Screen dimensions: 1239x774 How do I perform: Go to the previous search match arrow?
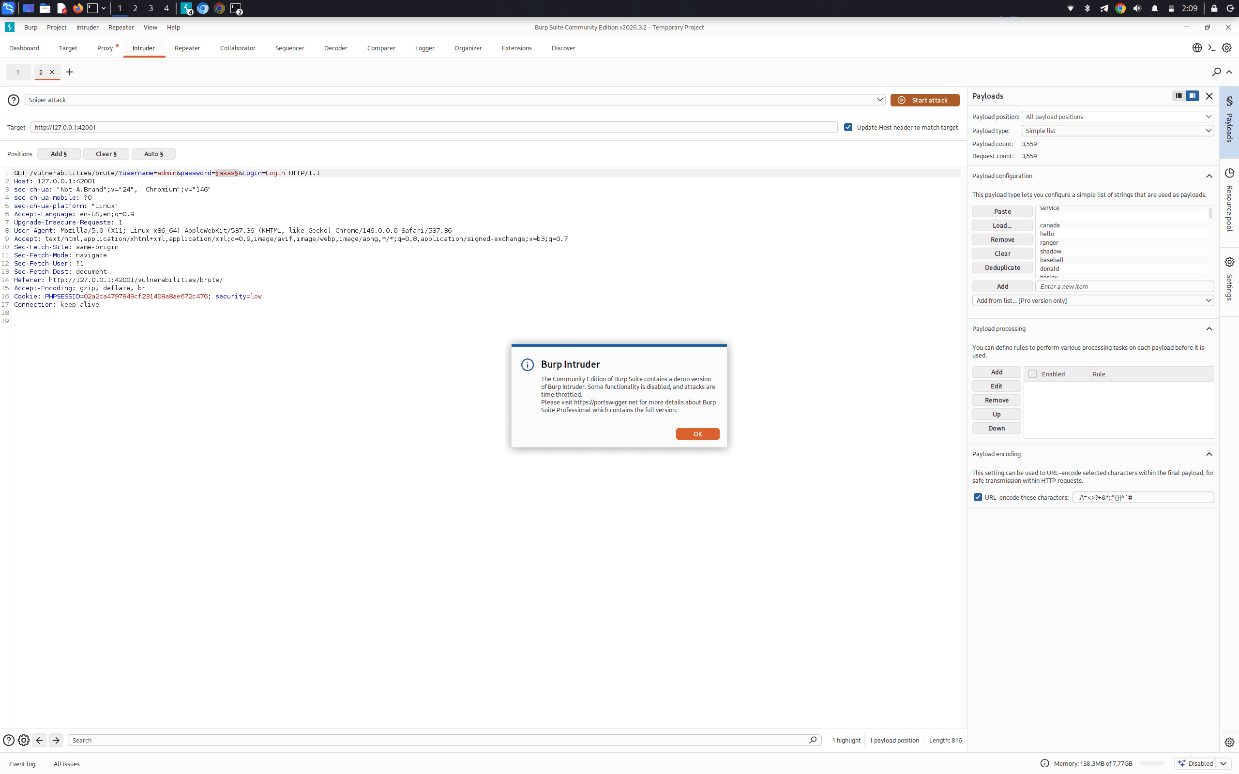(39, 740)
